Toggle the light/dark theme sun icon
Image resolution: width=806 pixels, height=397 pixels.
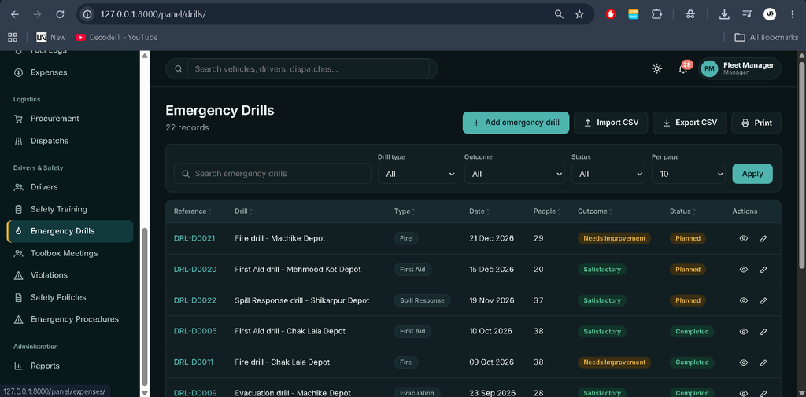(656, 69)
